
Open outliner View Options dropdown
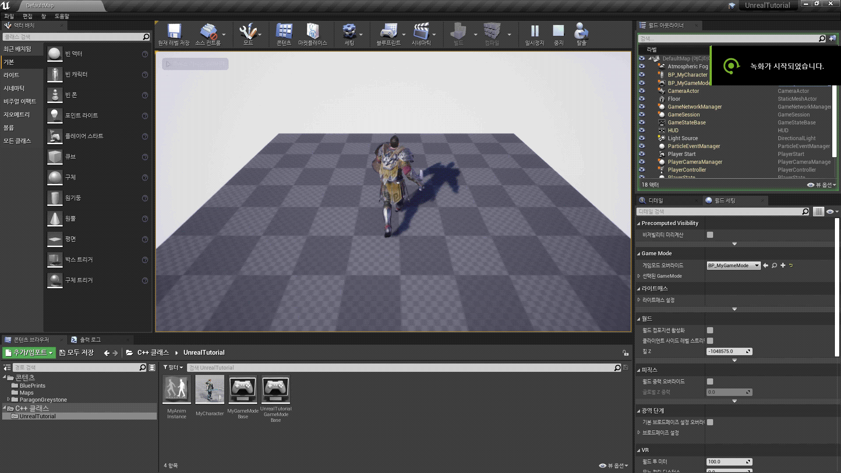coord(822,185)
